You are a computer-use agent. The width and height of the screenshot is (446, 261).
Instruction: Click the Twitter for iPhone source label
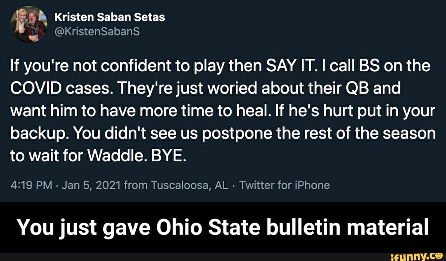click(x=285, y=185)
